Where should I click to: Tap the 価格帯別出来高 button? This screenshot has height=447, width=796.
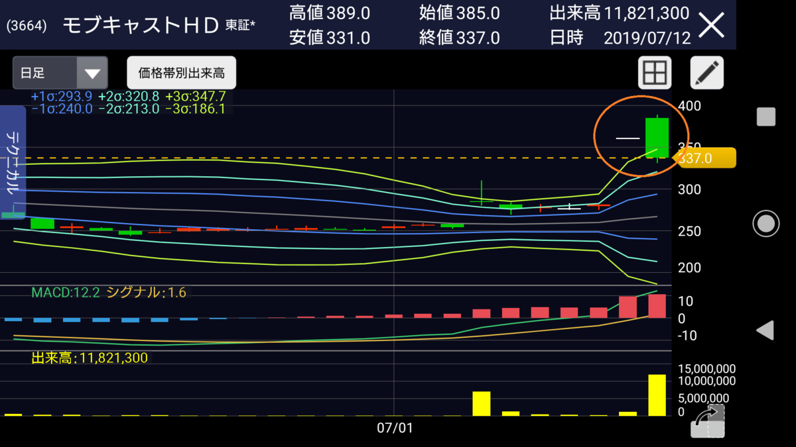coord(181,73)
